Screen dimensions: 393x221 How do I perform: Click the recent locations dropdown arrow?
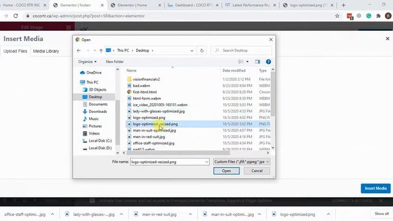click(x=95, y=50)
